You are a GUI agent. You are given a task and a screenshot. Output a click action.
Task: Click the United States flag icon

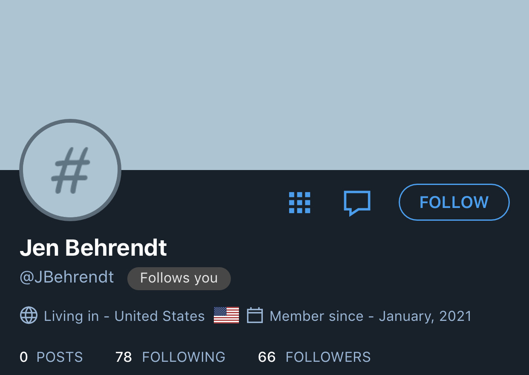tap(226, 315)
